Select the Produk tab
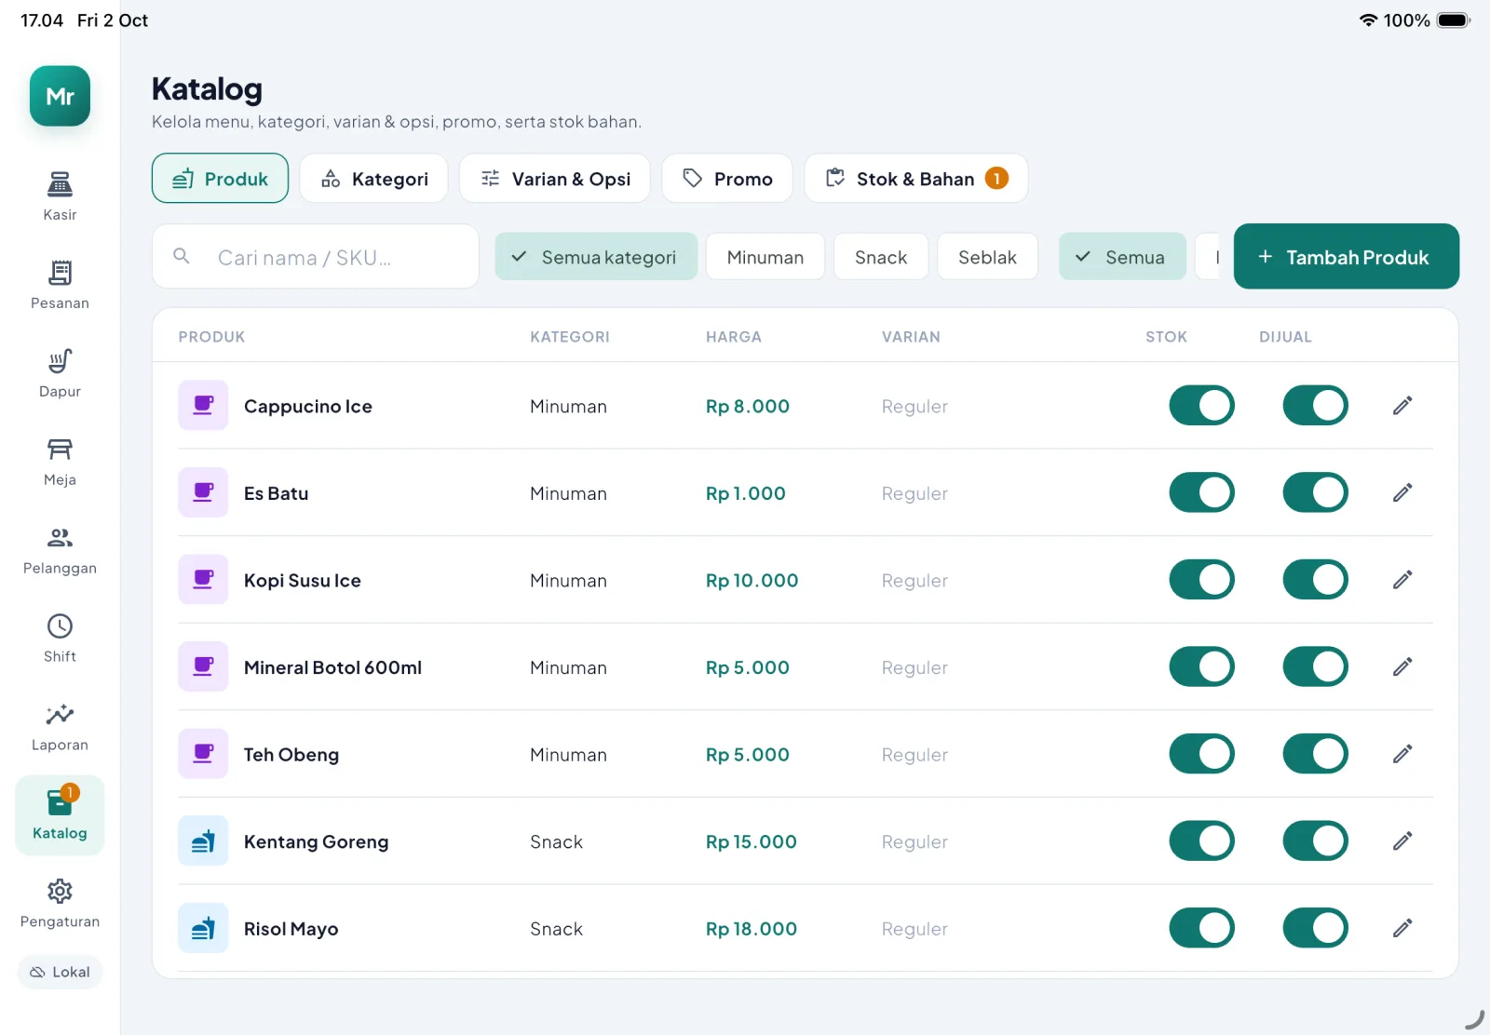This screenshot has width=1490, height=1035. (220, 179)
